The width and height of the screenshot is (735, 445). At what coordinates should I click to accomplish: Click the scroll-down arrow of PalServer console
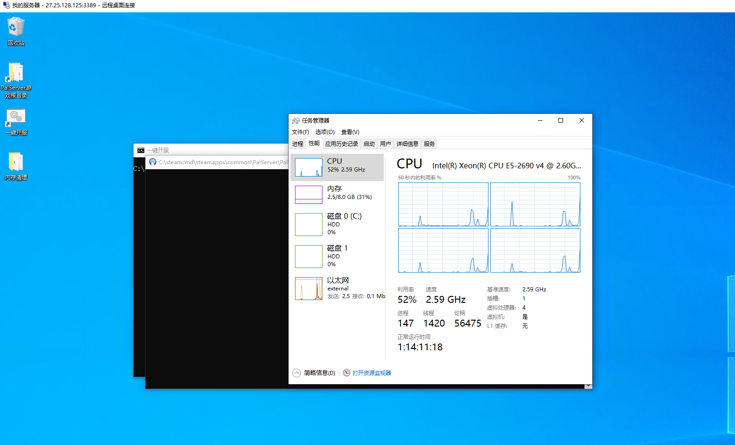tap(588, 386)
